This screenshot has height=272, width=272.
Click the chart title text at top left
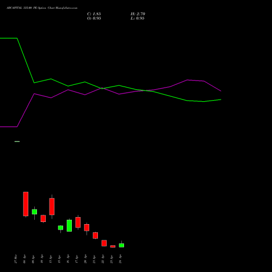coord(42,8)
